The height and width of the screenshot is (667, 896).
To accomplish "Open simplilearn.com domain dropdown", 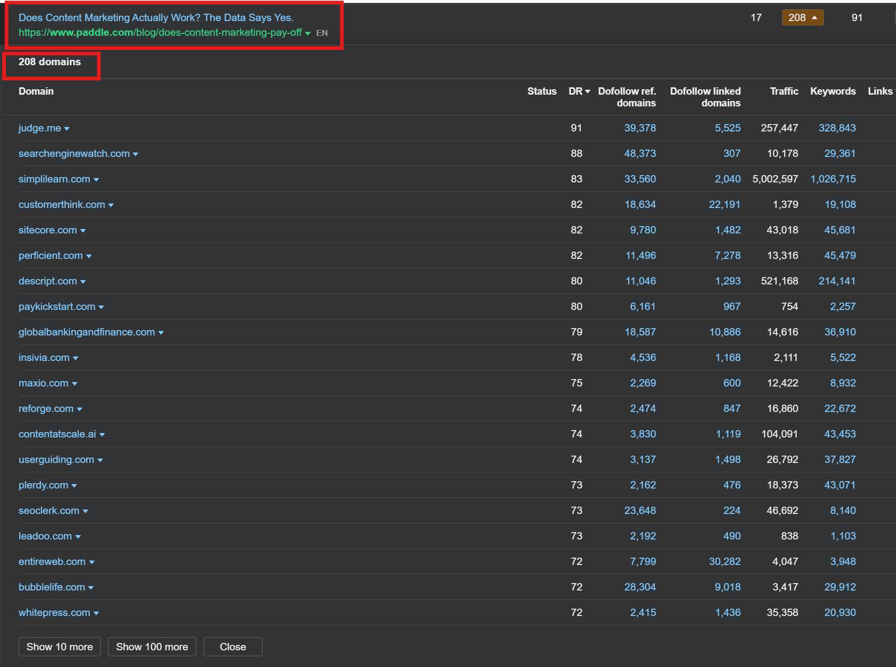I will [x=96, y=180].
